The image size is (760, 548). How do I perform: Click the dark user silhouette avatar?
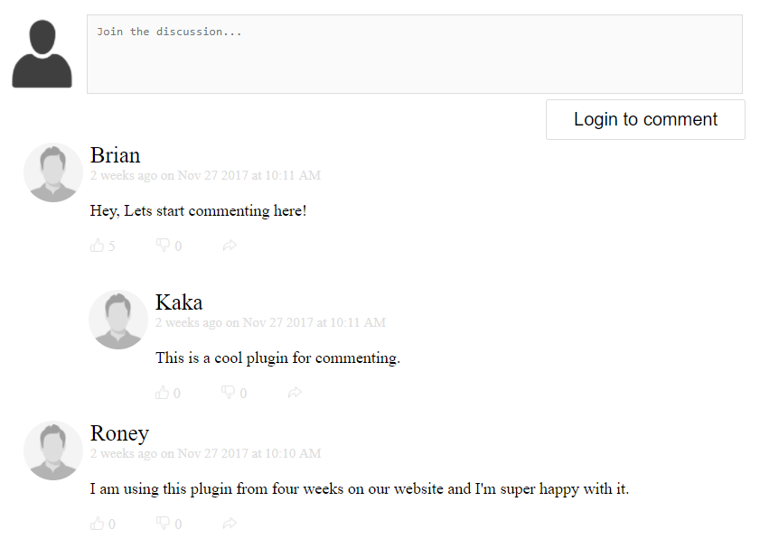pos(42,54)
